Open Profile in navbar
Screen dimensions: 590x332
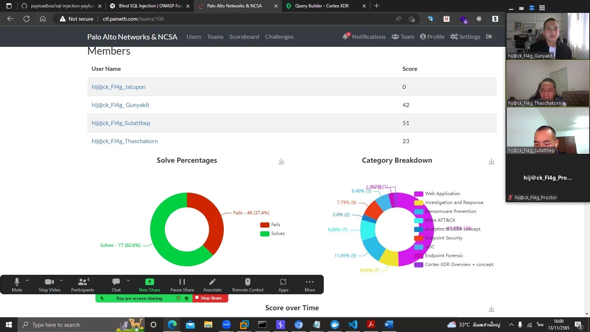pos(432,37)
